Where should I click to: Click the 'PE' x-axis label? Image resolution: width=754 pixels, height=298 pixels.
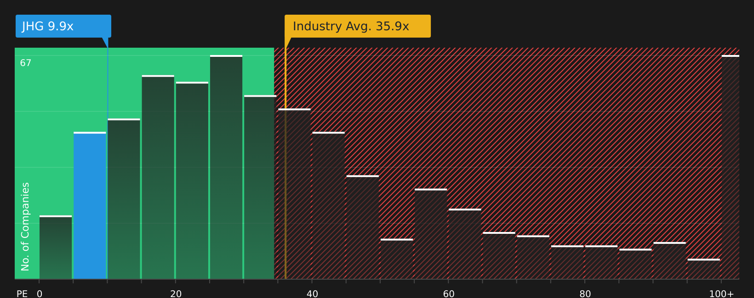[22, 293]
